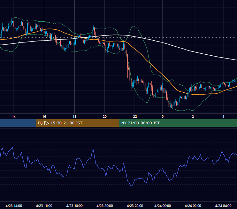Viewport: 237px width, 209px height.
Task: Select the 2 hour axis label
Action: coord(193,117)
